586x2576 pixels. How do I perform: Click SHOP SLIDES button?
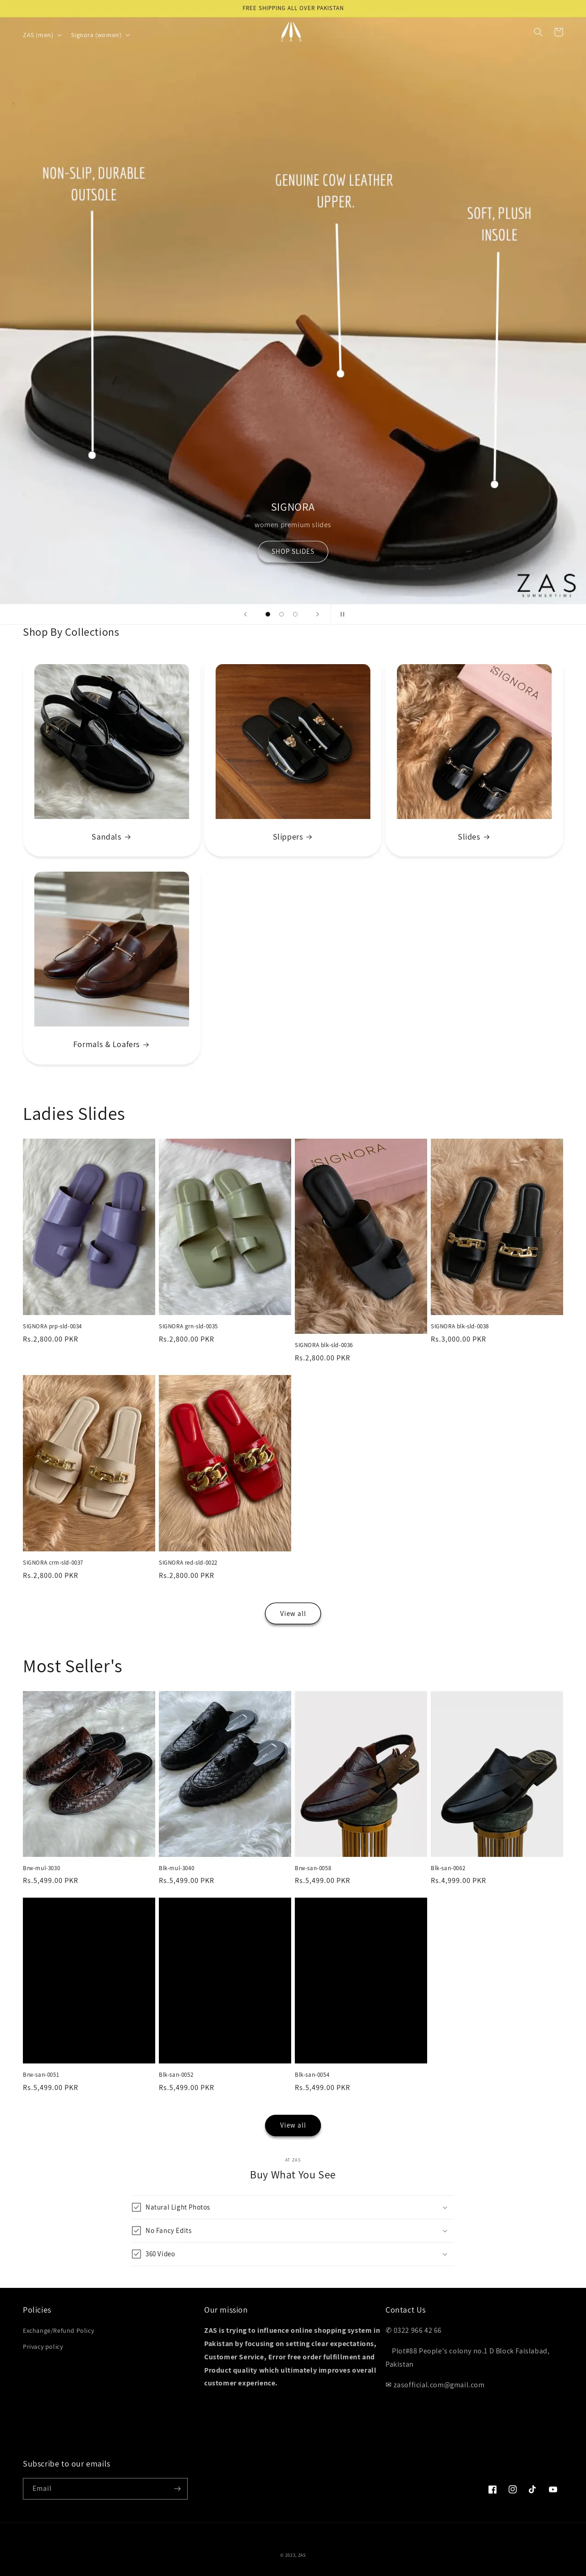click(293, 551)
